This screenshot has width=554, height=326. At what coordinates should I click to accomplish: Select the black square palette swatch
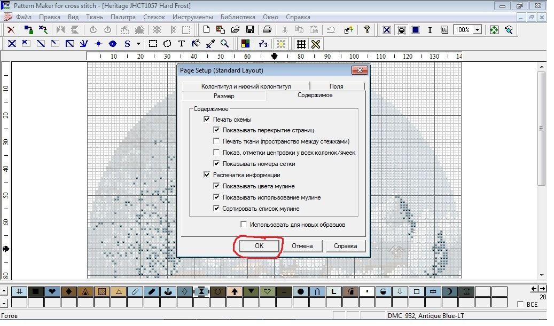(x=35, y=291)
